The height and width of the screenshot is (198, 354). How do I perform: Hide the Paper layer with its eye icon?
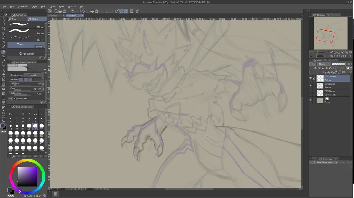pyautogui.click(x=310, y=100)
